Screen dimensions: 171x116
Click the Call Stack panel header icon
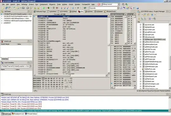[2, 11]
